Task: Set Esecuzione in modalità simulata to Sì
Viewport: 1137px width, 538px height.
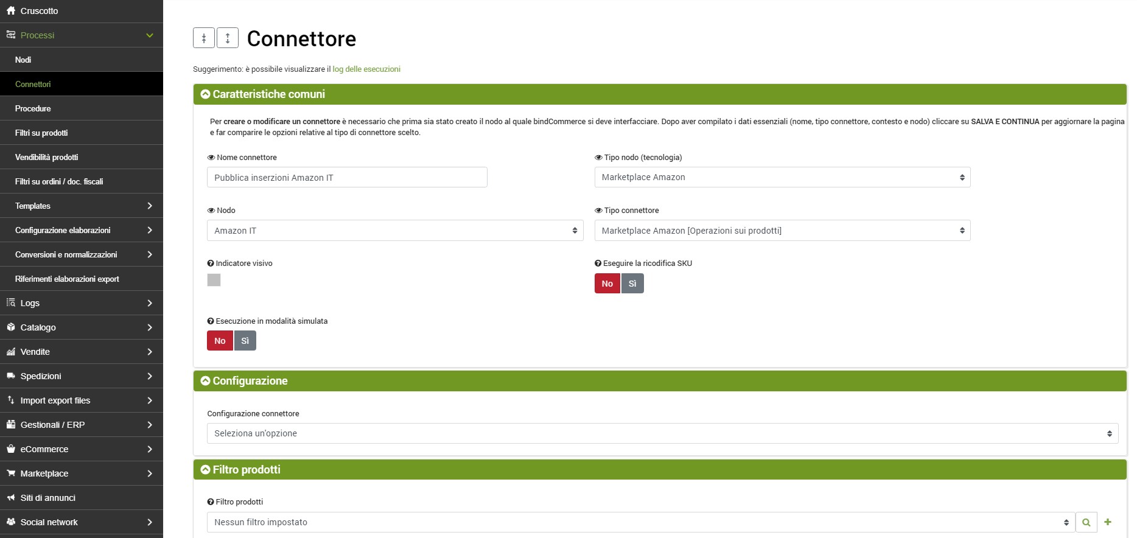Action: (x=245, y=341)
